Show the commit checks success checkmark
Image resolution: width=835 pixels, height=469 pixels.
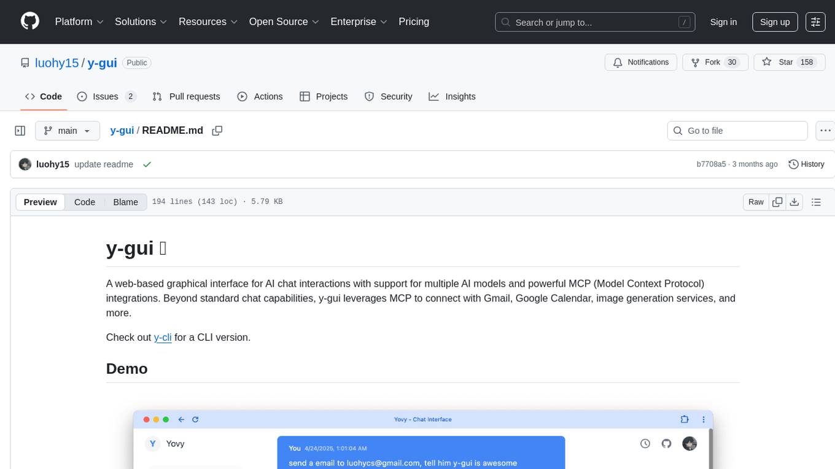147,164
